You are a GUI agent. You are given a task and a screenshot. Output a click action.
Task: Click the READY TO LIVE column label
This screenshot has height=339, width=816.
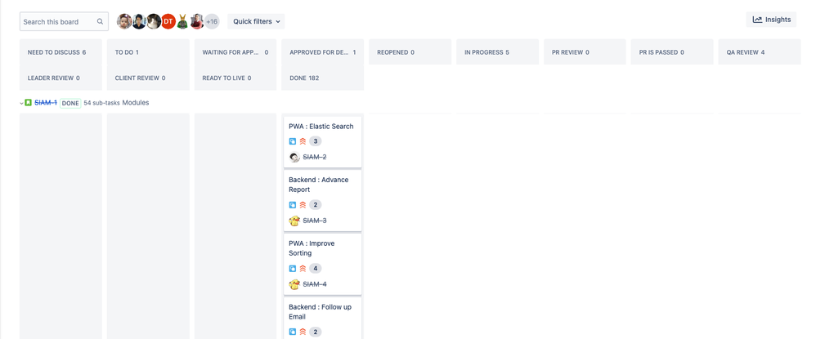pyautogui.click(x=227, y=78)
